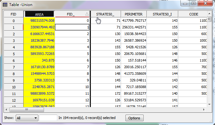Viewport: 215px width, 125px height.
Task: Click PERIMETER cell 20016.250117
Action: click(x=134, y=67)
